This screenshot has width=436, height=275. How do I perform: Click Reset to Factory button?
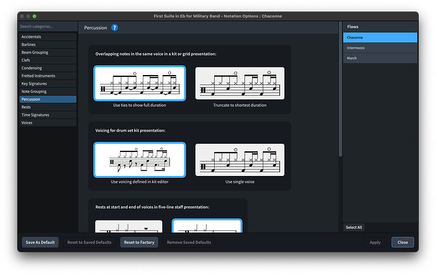tap(139, 242)
